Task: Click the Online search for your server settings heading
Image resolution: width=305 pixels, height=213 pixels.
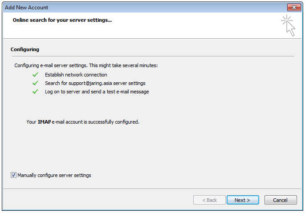Action: [62, 20]
